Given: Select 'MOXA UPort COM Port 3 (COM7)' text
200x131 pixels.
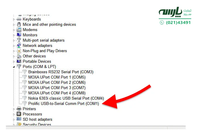Looking at the screenshot, I should [57, 88].
